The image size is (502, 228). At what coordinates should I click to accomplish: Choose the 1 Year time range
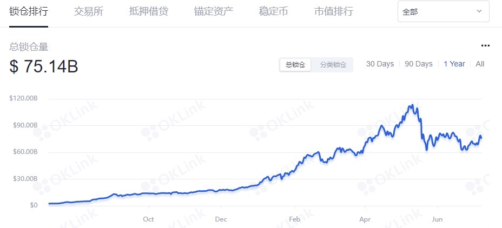point(454,64)
